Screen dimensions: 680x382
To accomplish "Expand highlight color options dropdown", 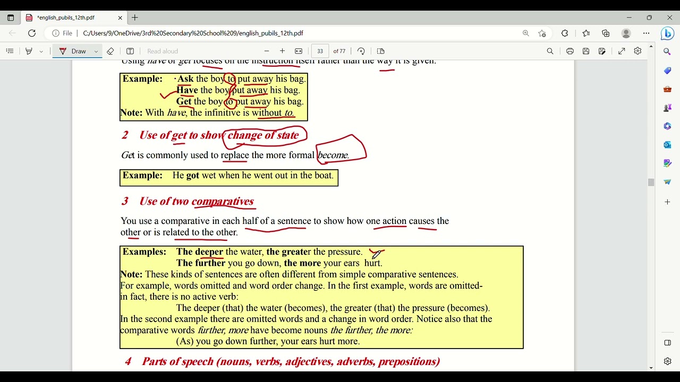I will click(41, 51).
